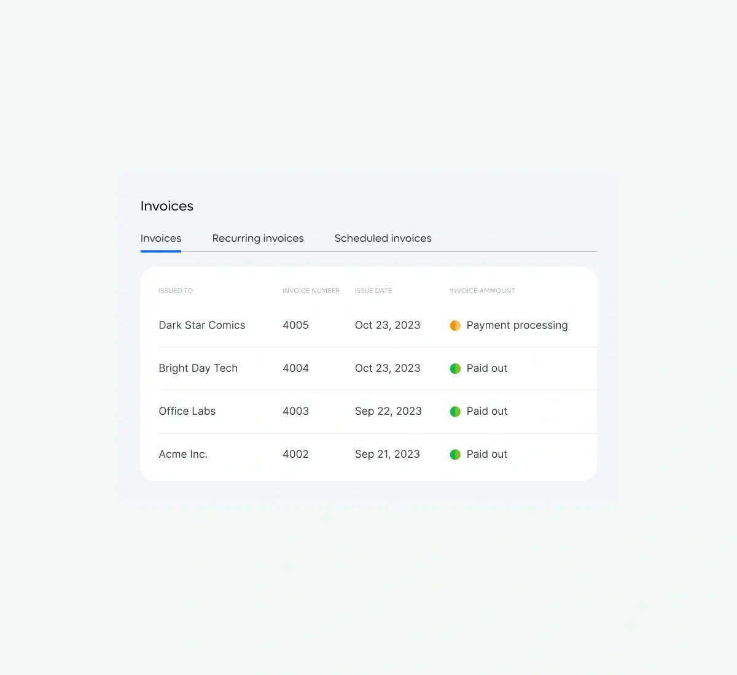
Task: Switch to the Recurring invoices tab
Action: click(258, 238)
